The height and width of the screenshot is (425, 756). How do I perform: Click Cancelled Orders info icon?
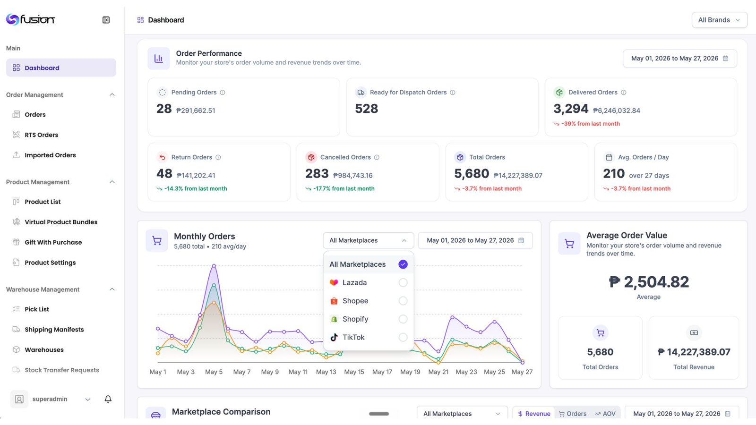pyautogui.click(x=377, y=157)
